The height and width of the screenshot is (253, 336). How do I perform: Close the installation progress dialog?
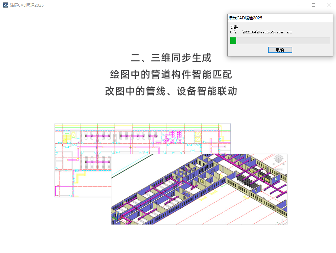(x=280, y=50)
